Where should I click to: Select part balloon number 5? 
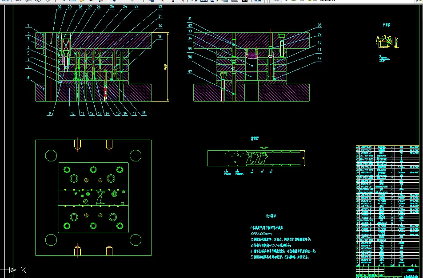pos(28,53)
